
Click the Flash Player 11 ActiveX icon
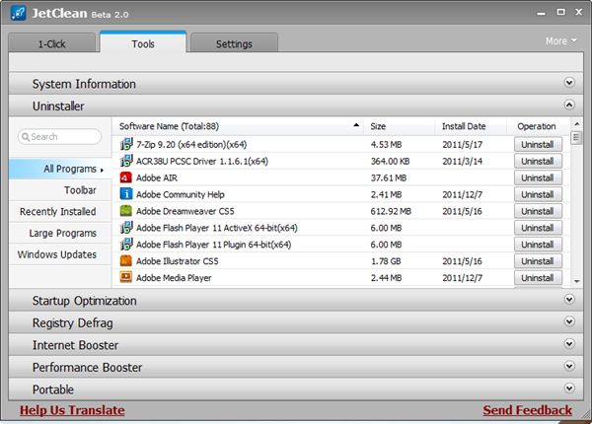126,228
